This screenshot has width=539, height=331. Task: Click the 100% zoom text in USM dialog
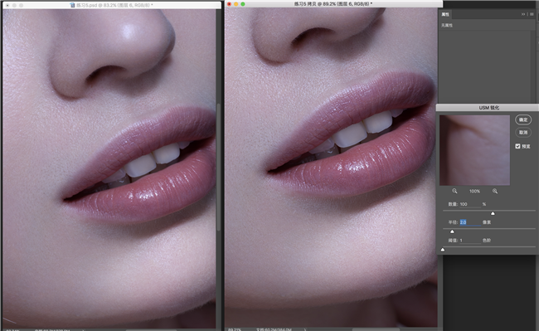[x=474, y=191]
